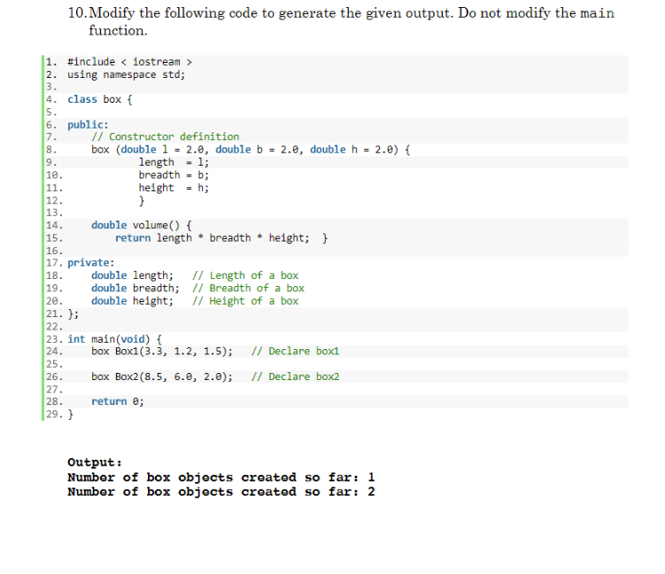Click the '#include < iostream >' line
Image resolution: width=665 pixels, height=574 pixels.
130,62
